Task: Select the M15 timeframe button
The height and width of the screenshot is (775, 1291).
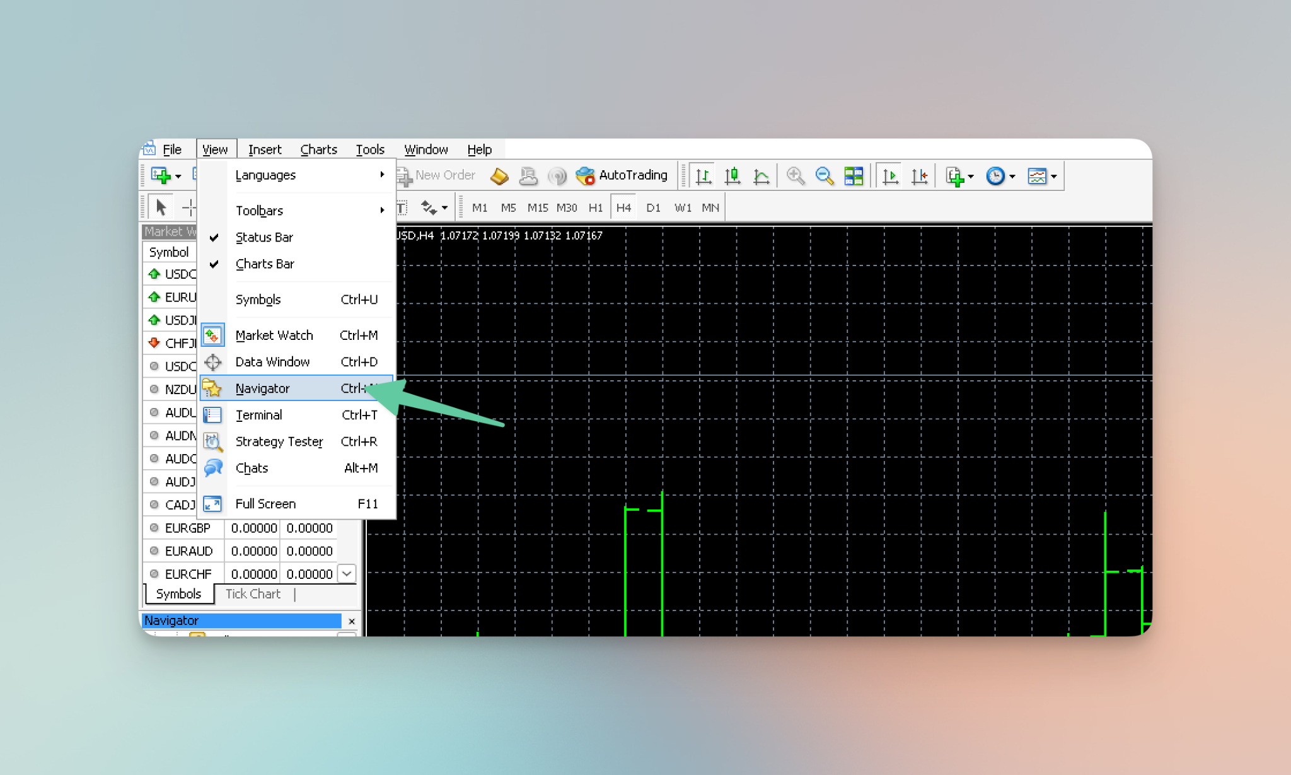Action: (x=537, y=207)
